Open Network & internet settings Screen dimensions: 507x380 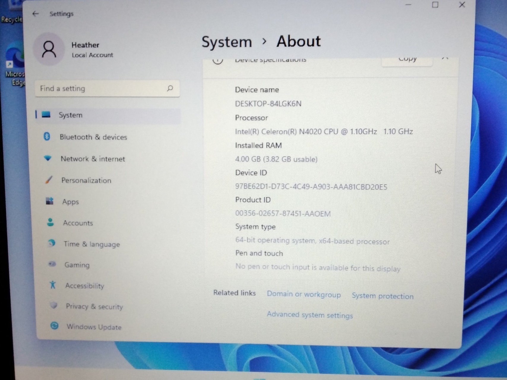click(x=93, y=159)
